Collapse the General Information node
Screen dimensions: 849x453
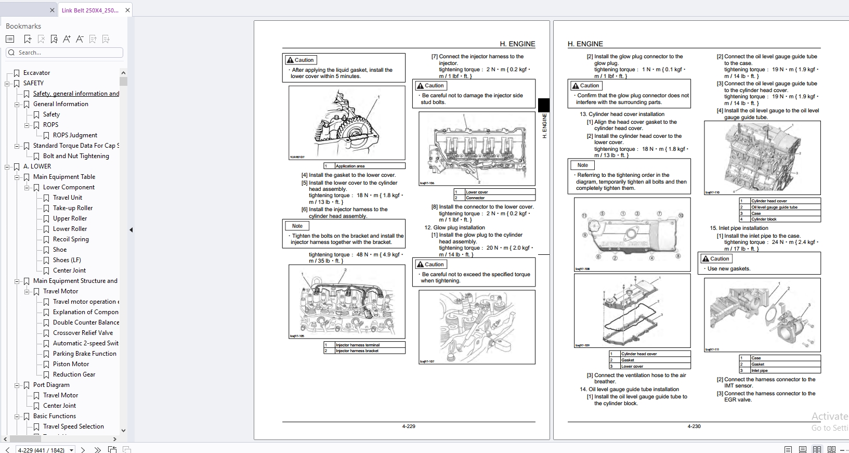click(x=18, y=104)
